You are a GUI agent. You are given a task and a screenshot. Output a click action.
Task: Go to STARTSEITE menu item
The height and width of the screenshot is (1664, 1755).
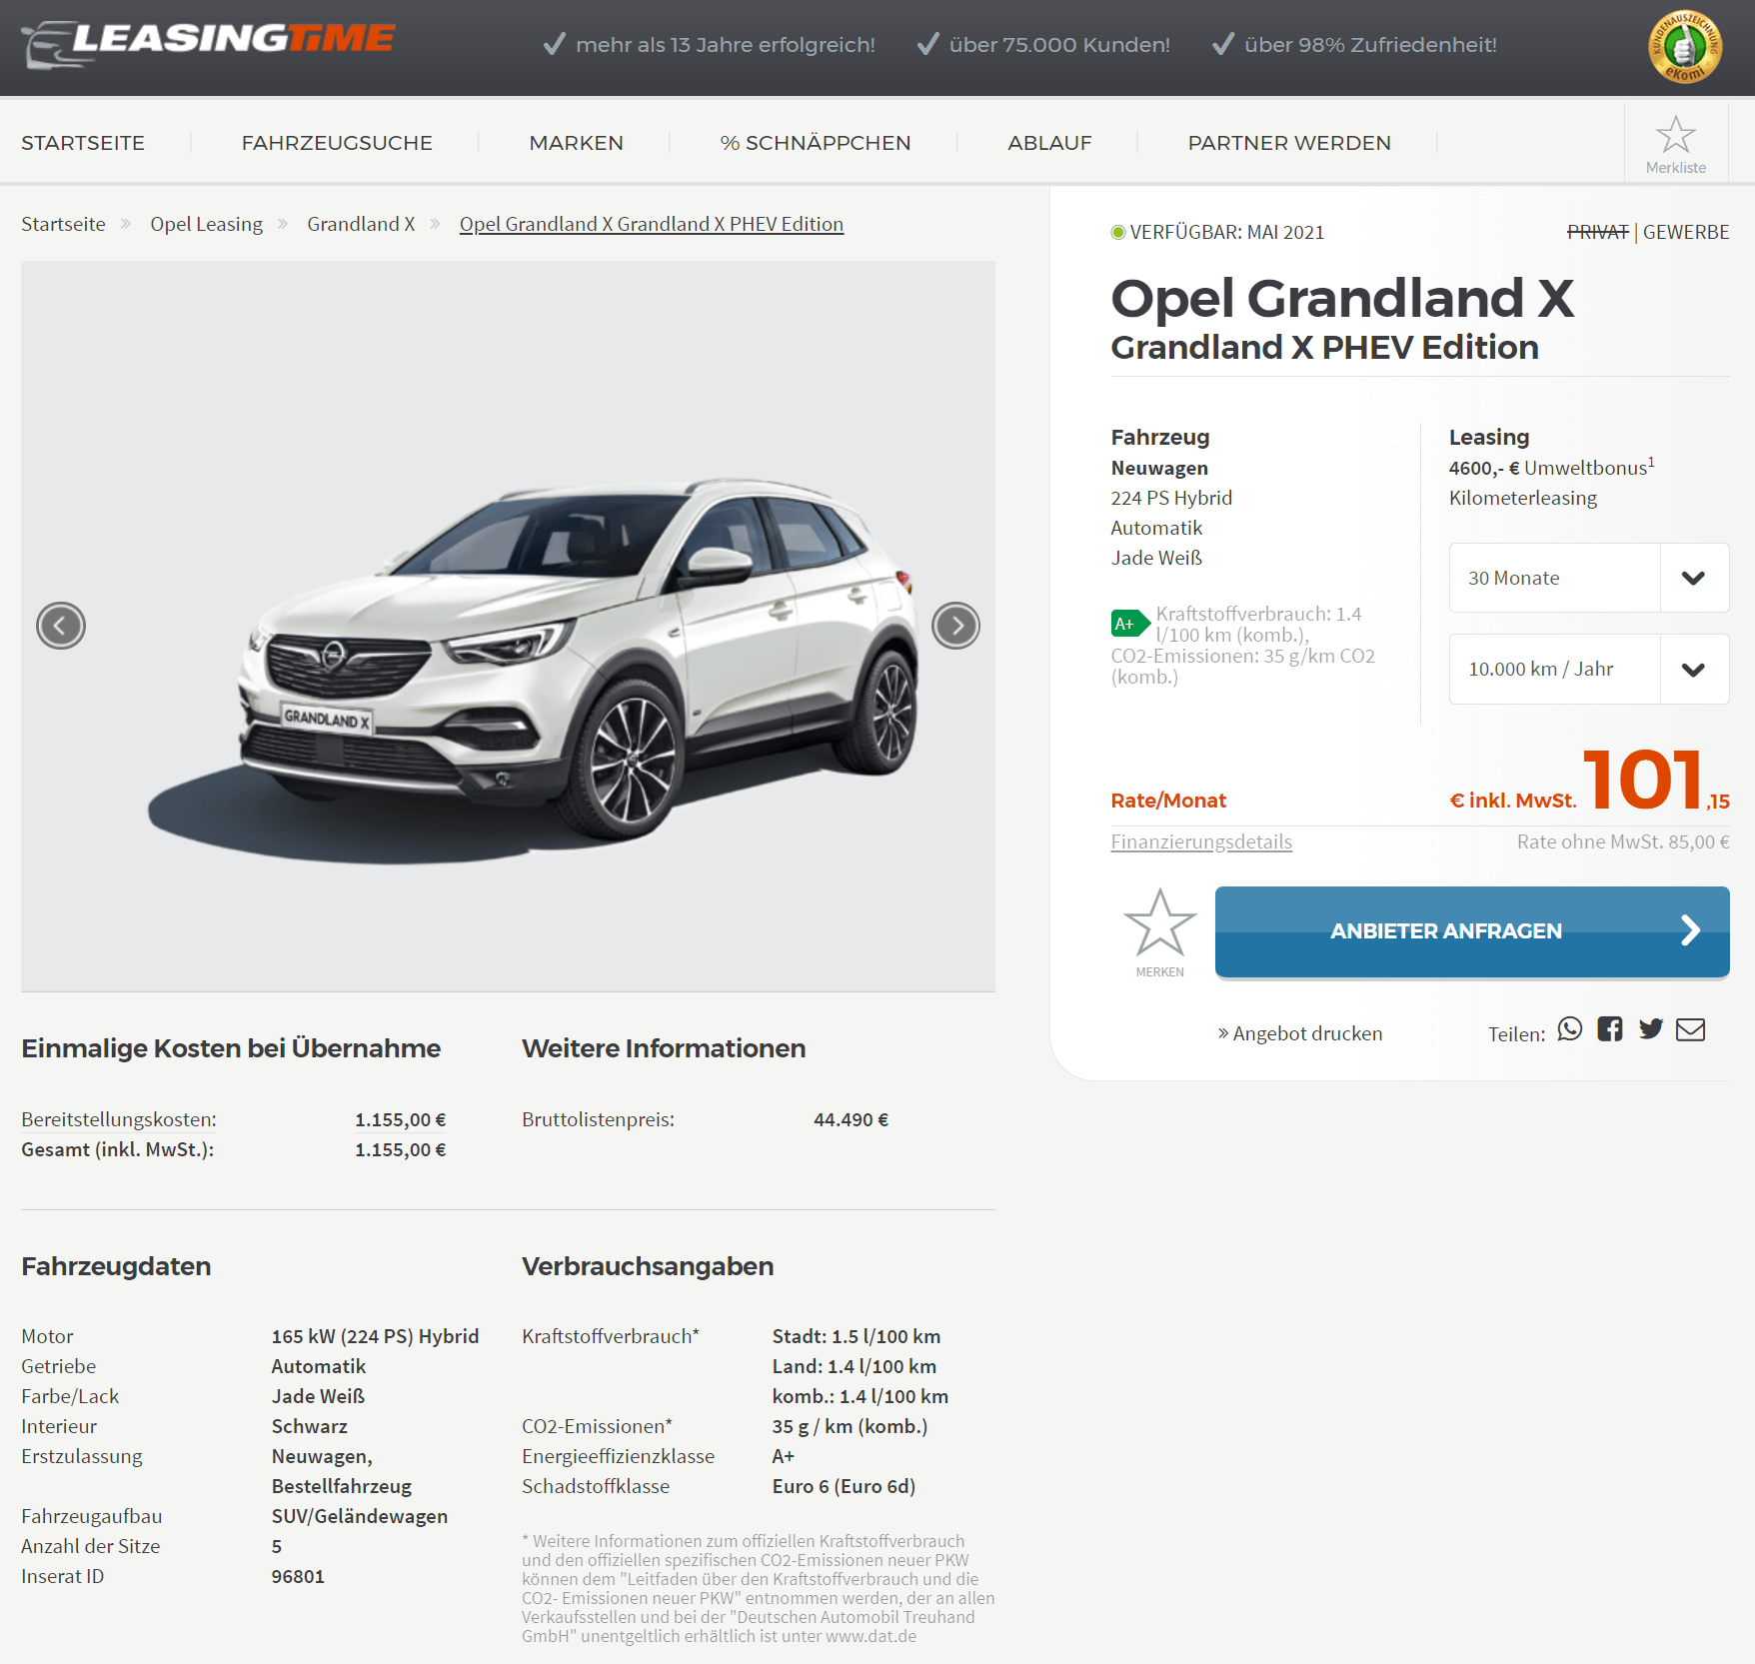click(83, 143)
